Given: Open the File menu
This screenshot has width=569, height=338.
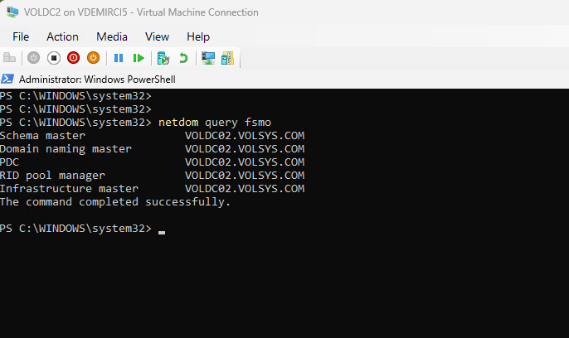Looking at the screenshot, I should [21, 36].
